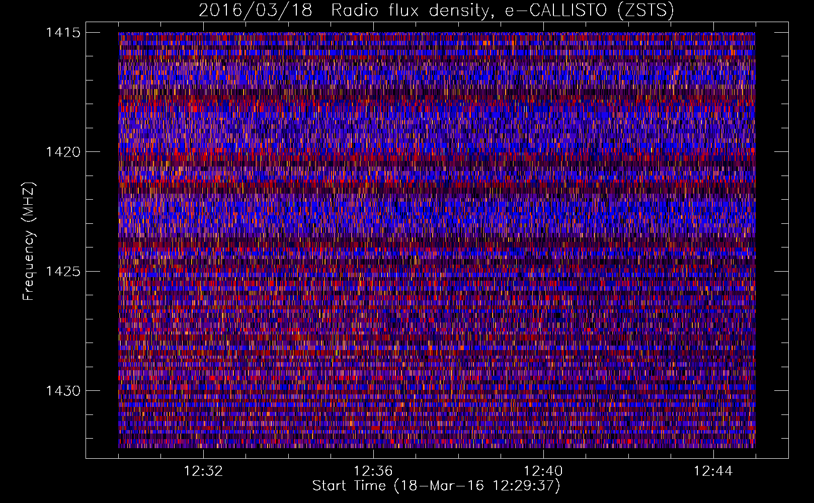This screenshot has width=814, height=503.
Task: Click the 12:32 time tick label
Action: [x=203, y=471]
